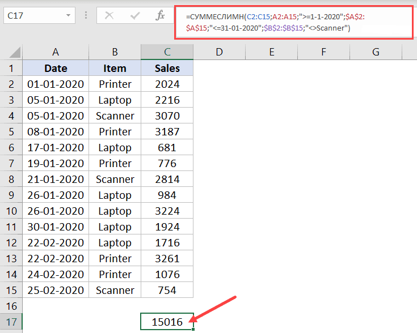Click into the СУММЕСЛИМН formula bar text
Viewport: 417px width, 333px height.
[294, 23]
